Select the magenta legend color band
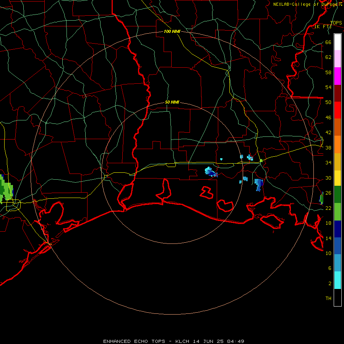The image size is (344, 344). tap(338, 76)
